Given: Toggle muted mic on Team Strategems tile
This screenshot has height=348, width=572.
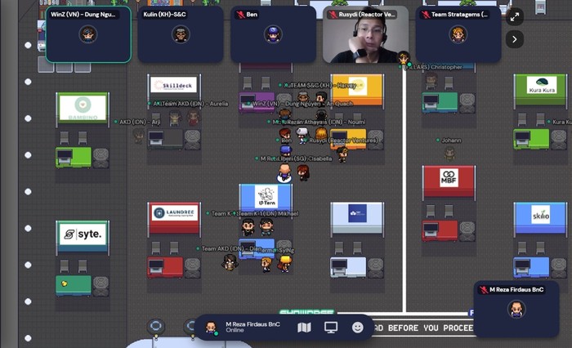Looking at the screenshot, I should pyautogui.click(x=427, y=15).
